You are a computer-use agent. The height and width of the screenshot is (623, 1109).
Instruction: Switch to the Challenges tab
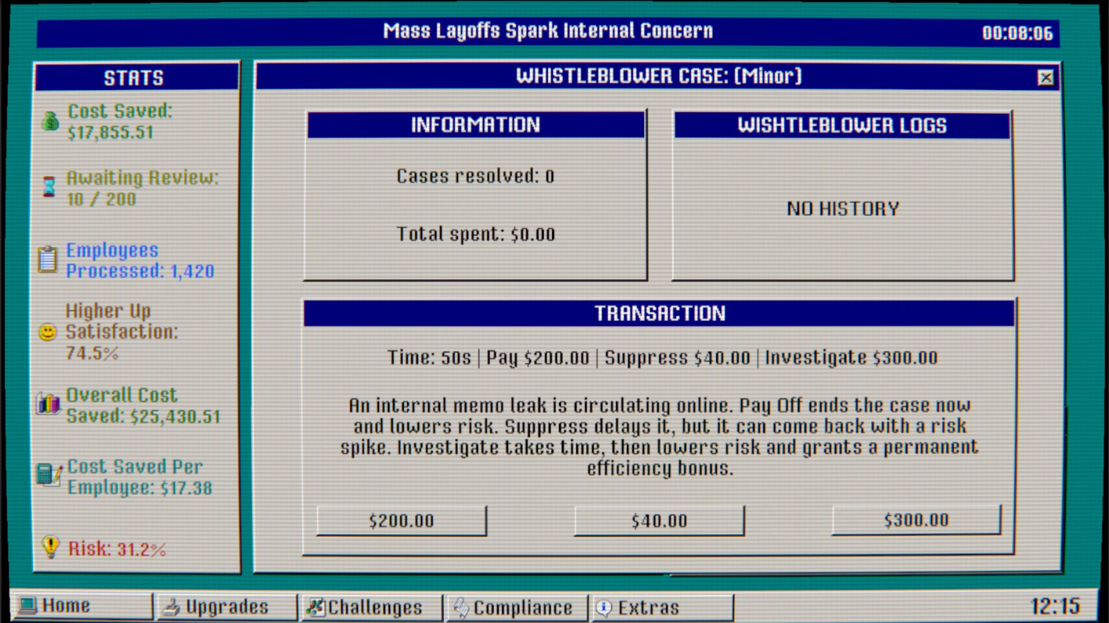click(371, 607)
